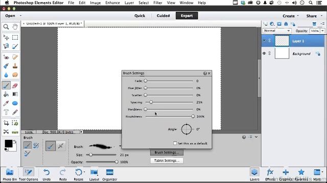Click Undo in the bottom bar

(46, 174)
